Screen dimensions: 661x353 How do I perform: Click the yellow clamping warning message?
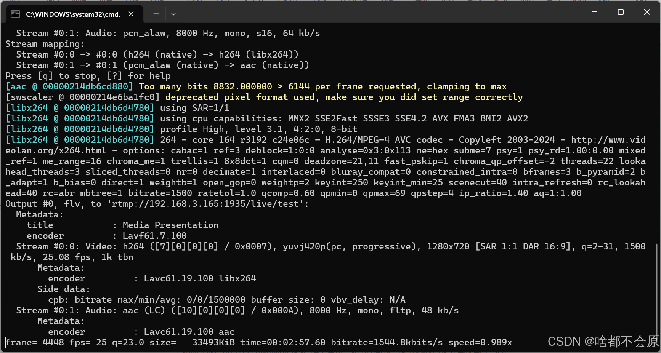pos(322,86)
